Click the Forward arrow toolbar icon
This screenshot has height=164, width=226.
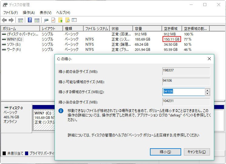tap(11, 20)
